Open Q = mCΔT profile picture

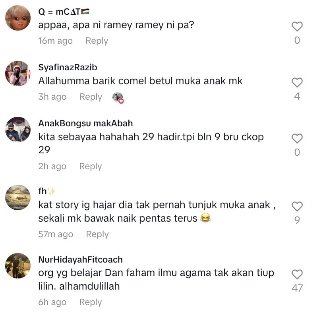[x=18, y=18]
